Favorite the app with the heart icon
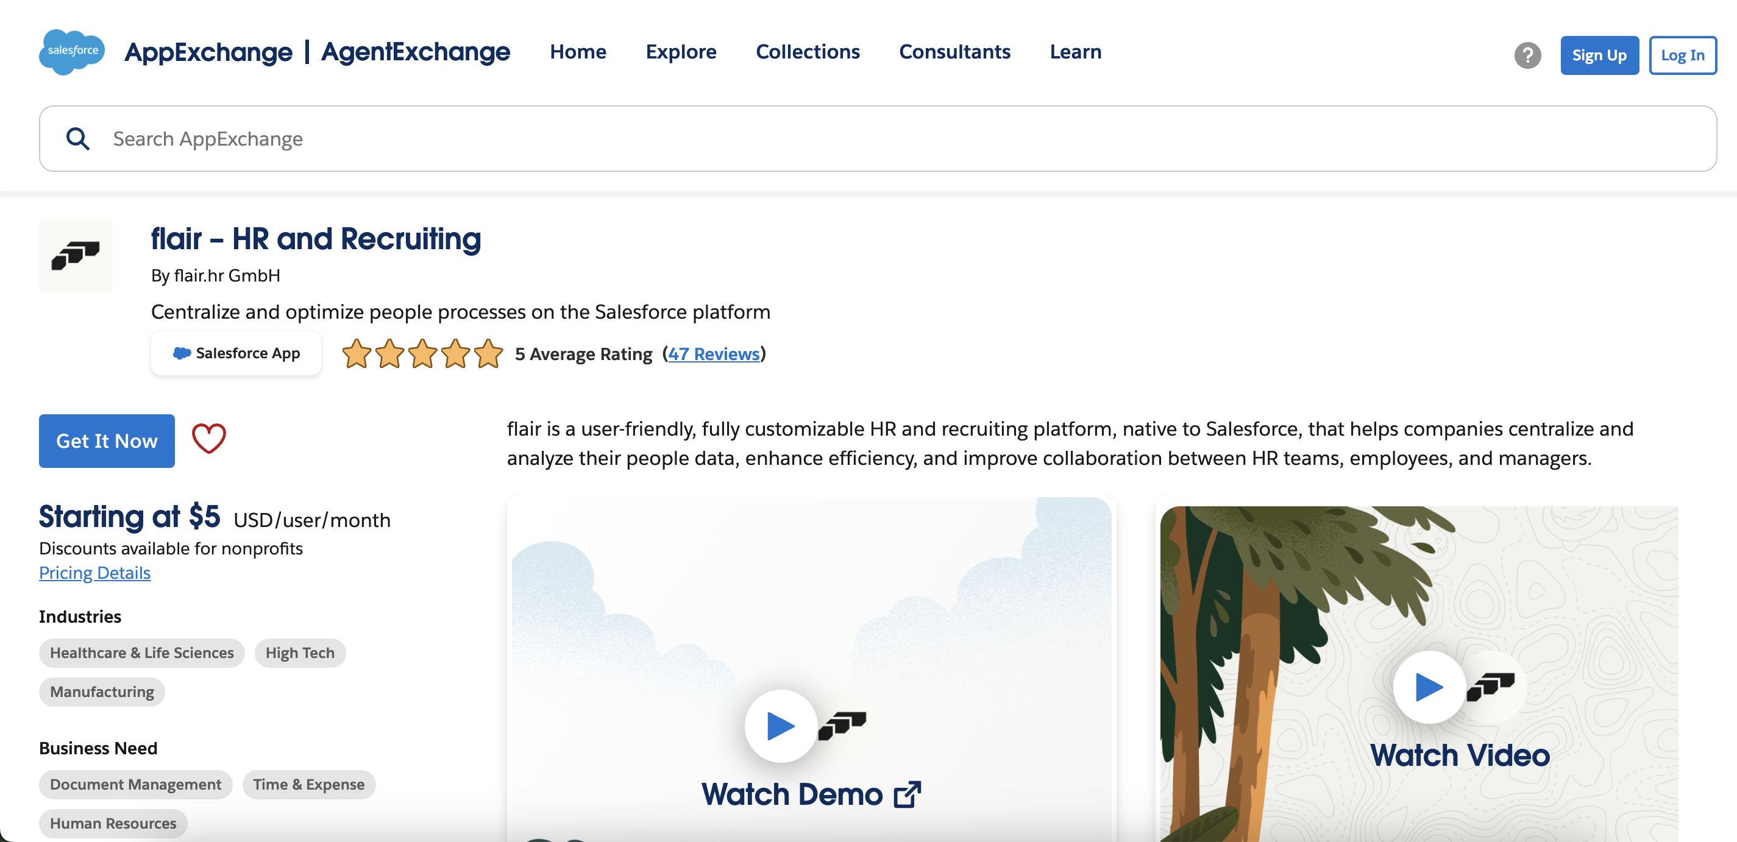The image size is (1737, 842). pos(209,439)
